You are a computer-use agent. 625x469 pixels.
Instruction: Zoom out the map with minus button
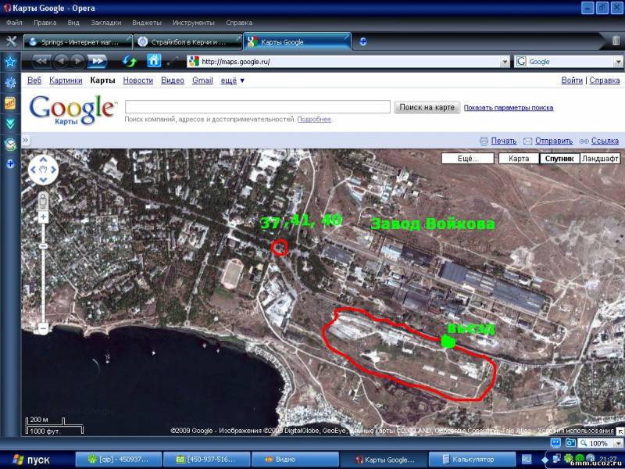[x=43, y=329]
